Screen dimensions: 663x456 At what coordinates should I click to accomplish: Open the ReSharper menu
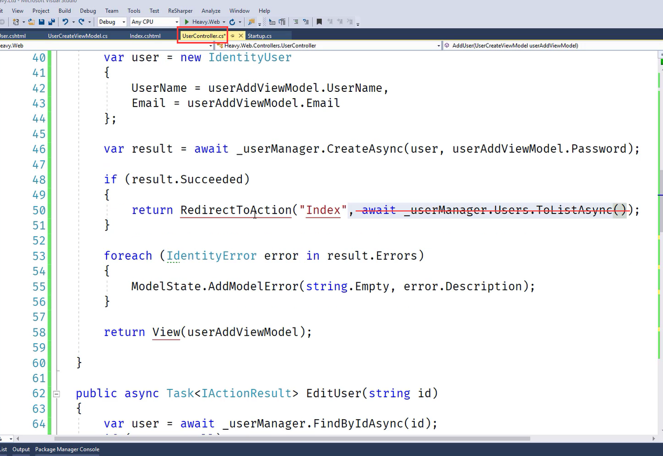tap(180, 10)
